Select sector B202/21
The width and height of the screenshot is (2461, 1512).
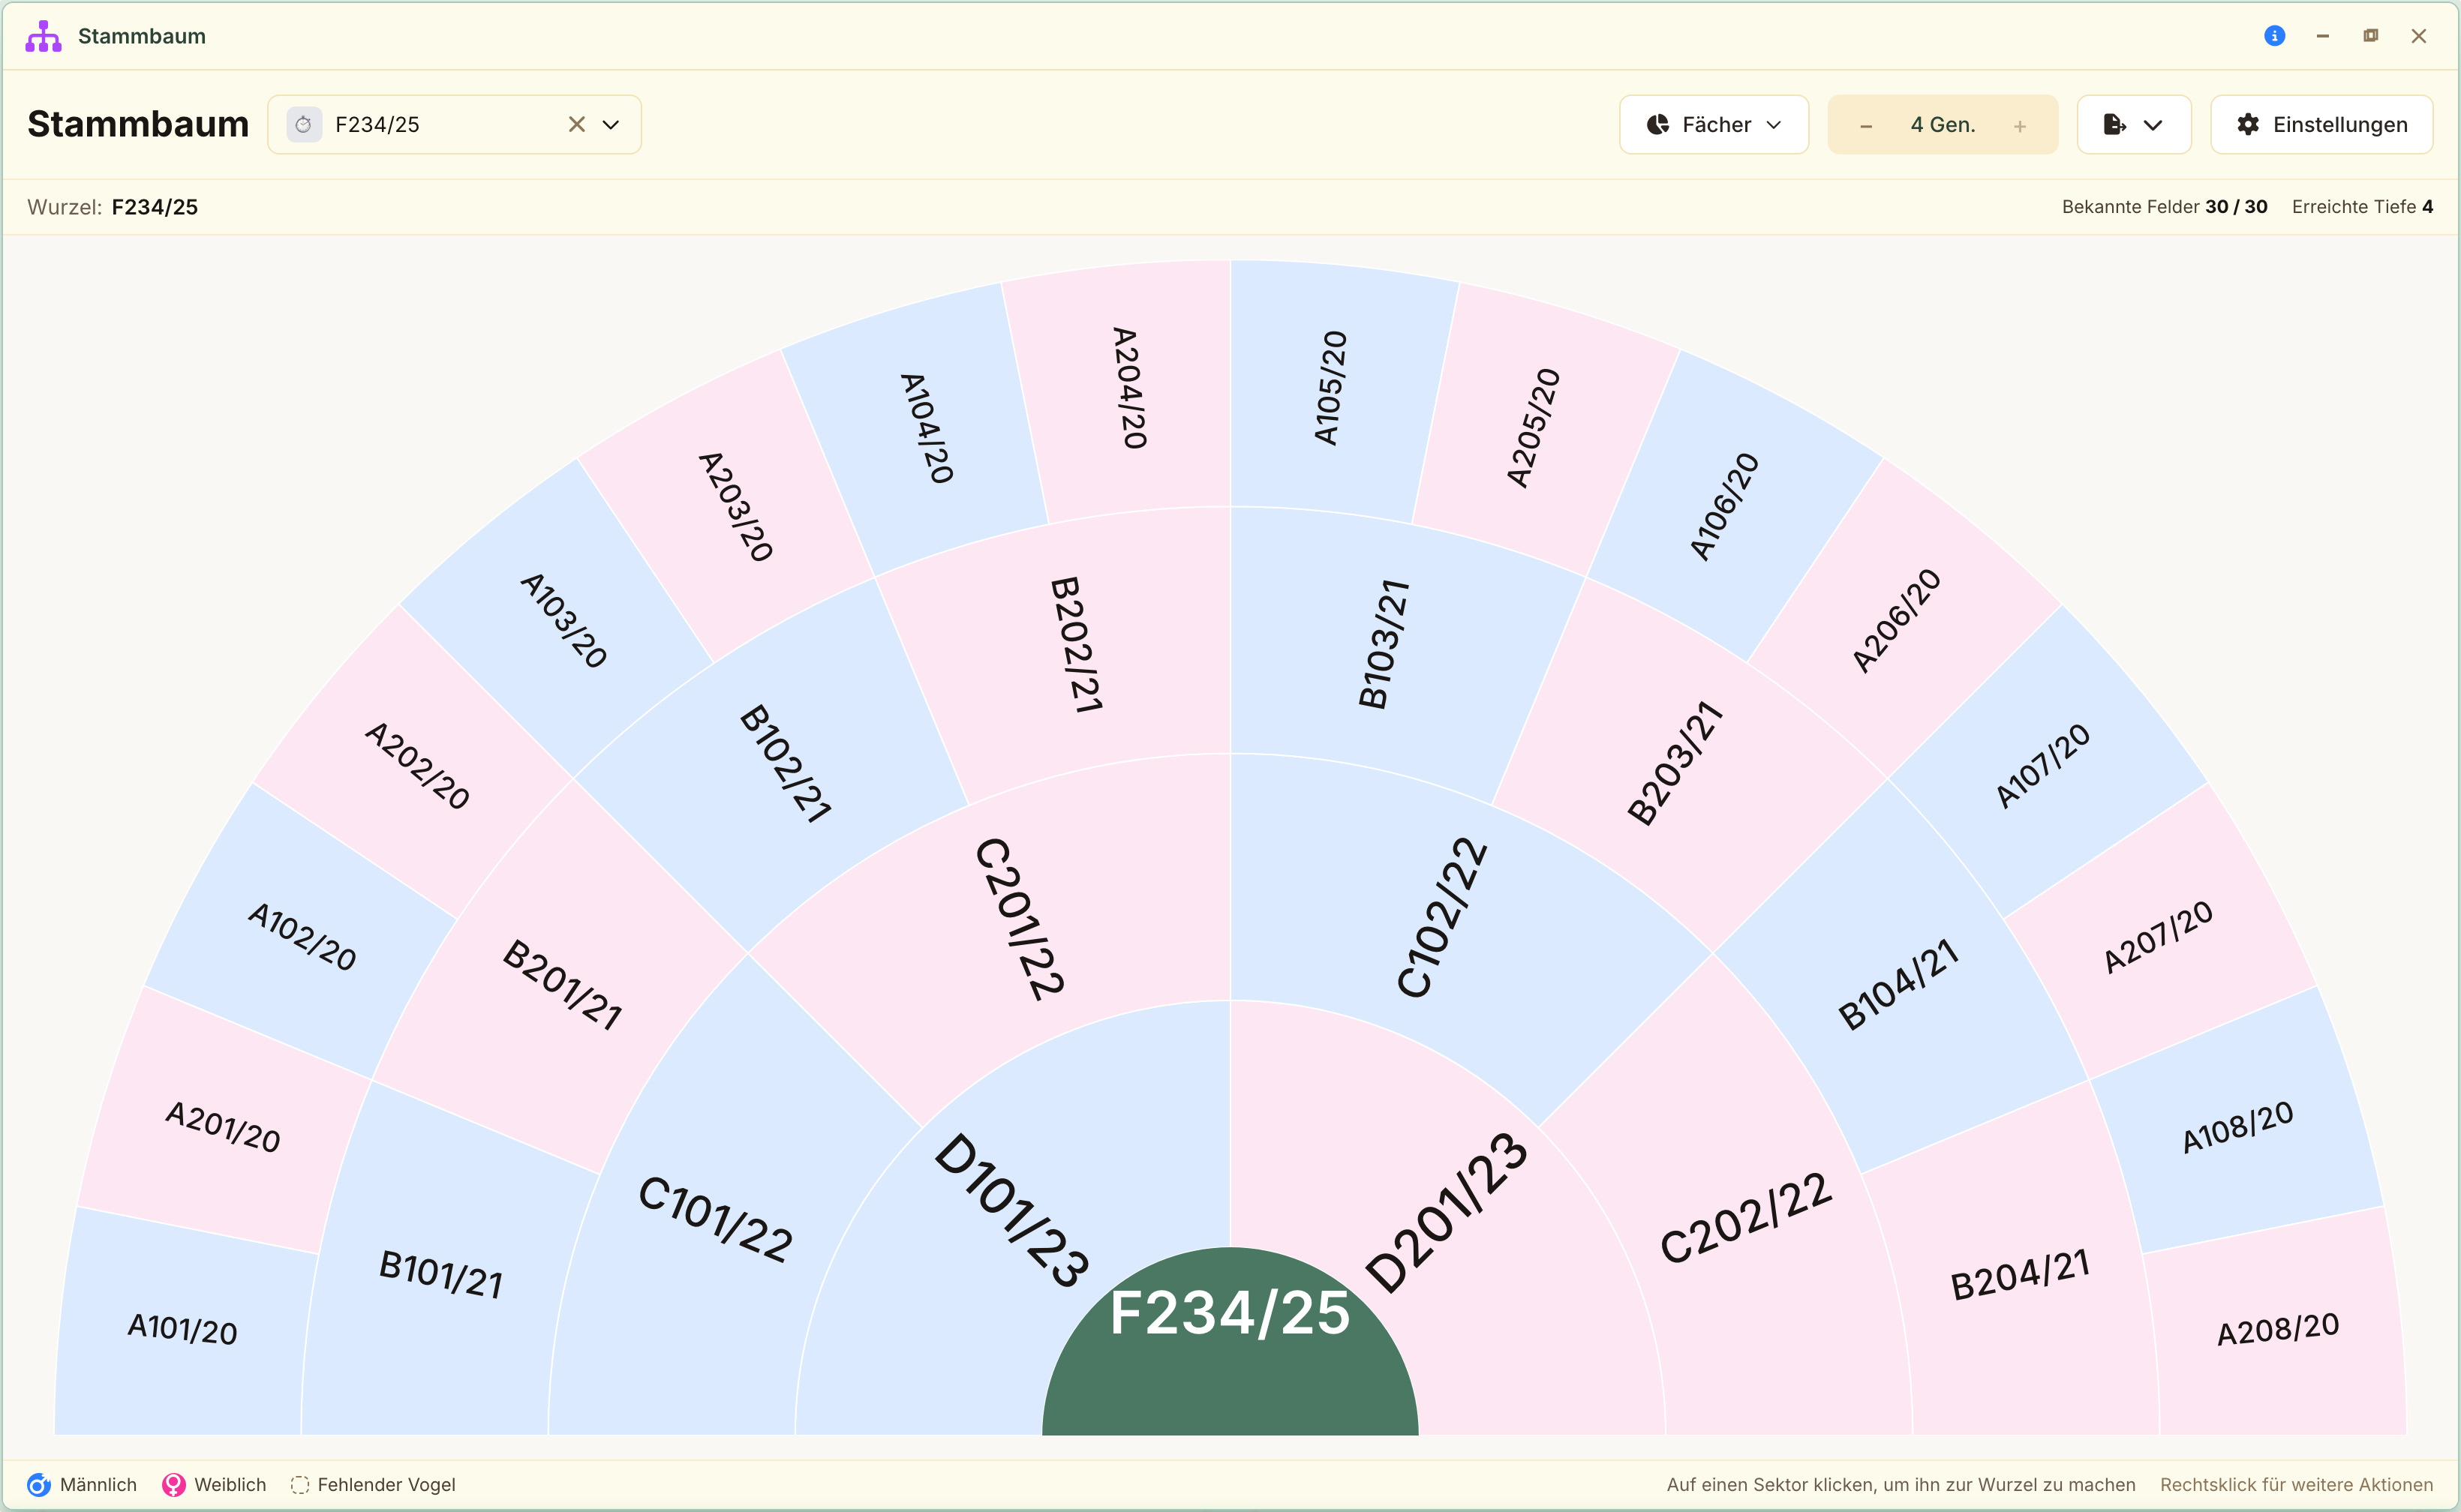pyautogui.click(x=1075, y=644)
